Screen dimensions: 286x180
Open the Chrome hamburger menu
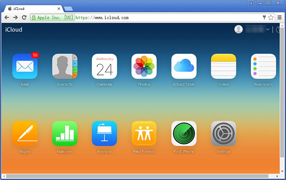279,18
